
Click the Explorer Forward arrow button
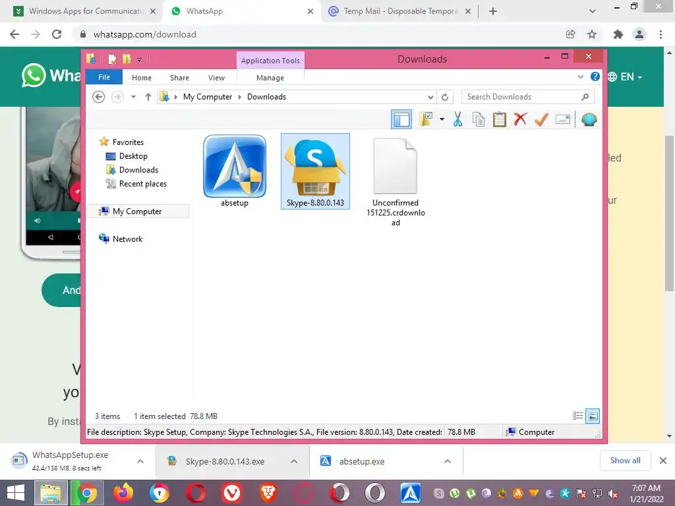coord(117,97)
